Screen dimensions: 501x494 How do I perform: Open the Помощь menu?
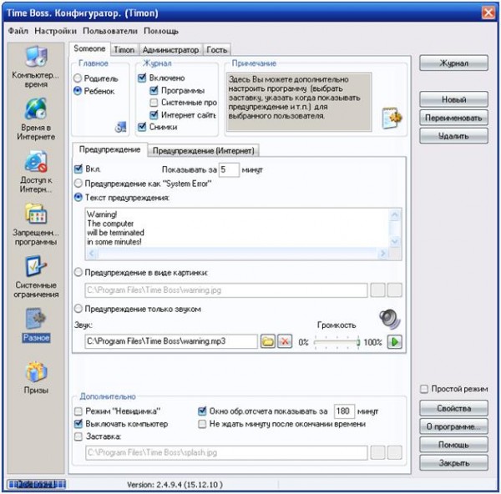(x=160, y=31)
